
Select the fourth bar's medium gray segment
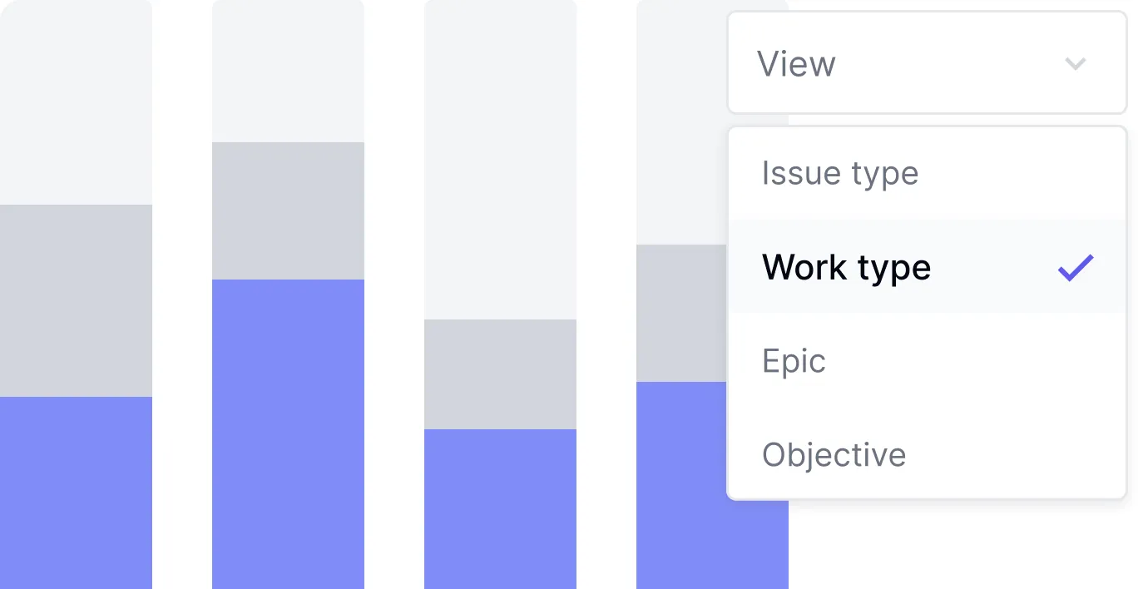click(681, 314)
